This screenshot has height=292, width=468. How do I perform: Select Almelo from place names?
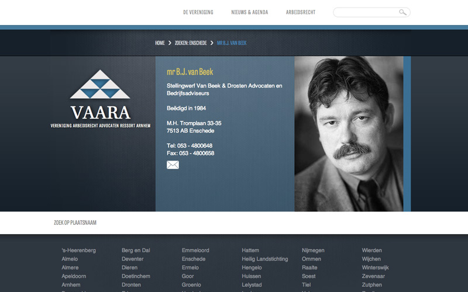coord(70,259)
